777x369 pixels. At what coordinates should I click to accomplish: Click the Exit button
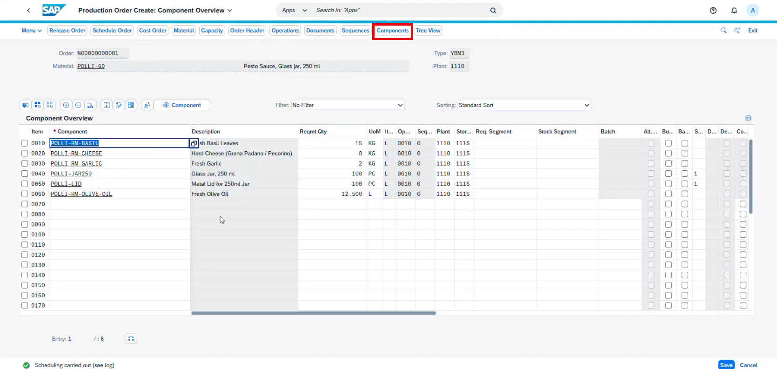coord(753,30)
